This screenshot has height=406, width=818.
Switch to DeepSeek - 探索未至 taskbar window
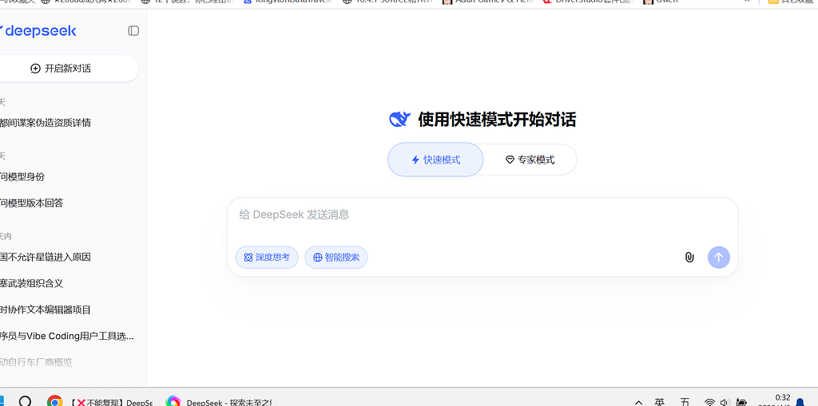tap(219, 402)
